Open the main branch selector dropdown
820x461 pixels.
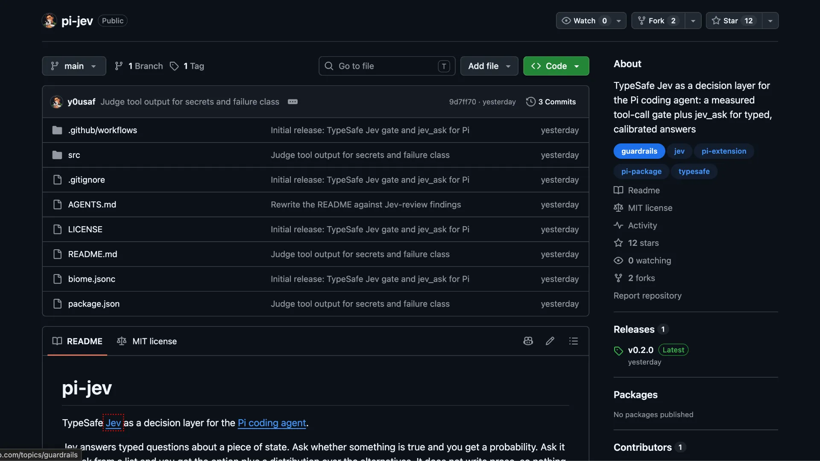tap(74, 66)
